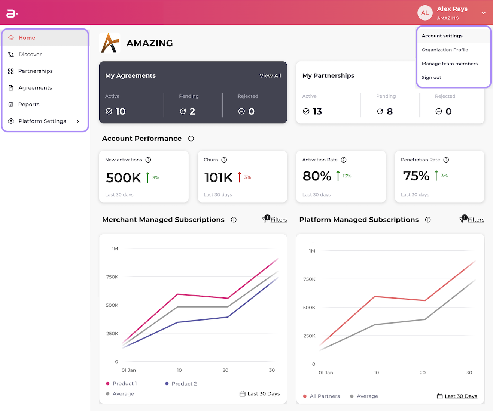Click Penetration Rate info icon
The width and height of the screenshot is (493, 411).
pos(446,160)
